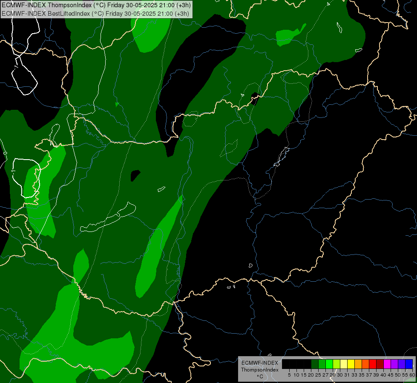
Task: Click legend scale value '50'
Action: pos(398,375)
